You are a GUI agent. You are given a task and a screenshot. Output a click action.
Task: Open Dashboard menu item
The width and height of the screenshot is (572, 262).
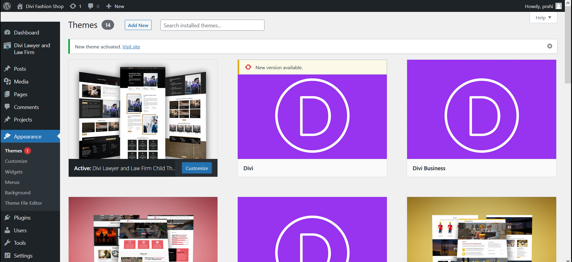click(30, 32)
